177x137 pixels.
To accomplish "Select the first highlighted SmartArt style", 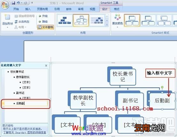I will (x=132, y=20).
